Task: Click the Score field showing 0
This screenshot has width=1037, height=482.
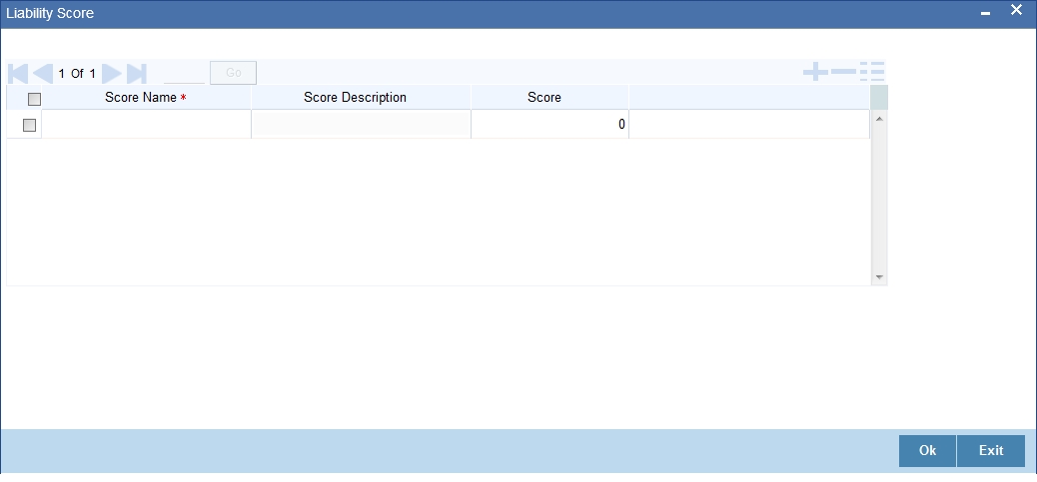Action: pyautogui.click(x=549, y=124)
